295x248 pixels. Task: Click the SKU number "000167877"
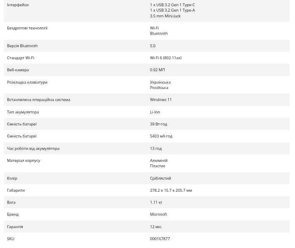point(160,238)
